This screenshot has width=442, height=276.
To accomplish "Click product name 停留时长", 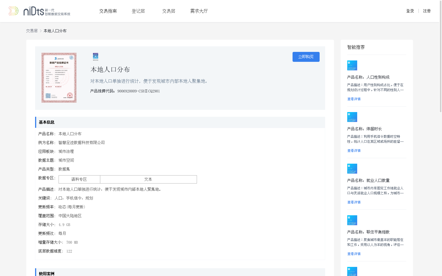I will tap(374, 129).
